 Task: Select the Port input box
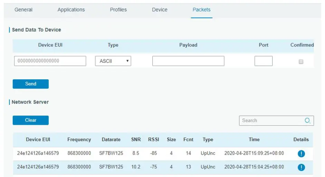point(264,61)
